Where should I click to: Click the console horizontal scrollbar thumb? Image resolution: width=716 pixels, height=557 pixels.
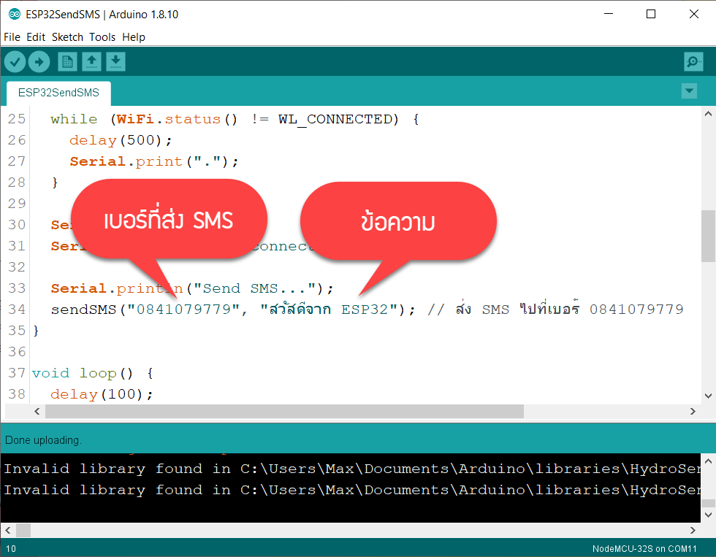click(x=23, y=530)
